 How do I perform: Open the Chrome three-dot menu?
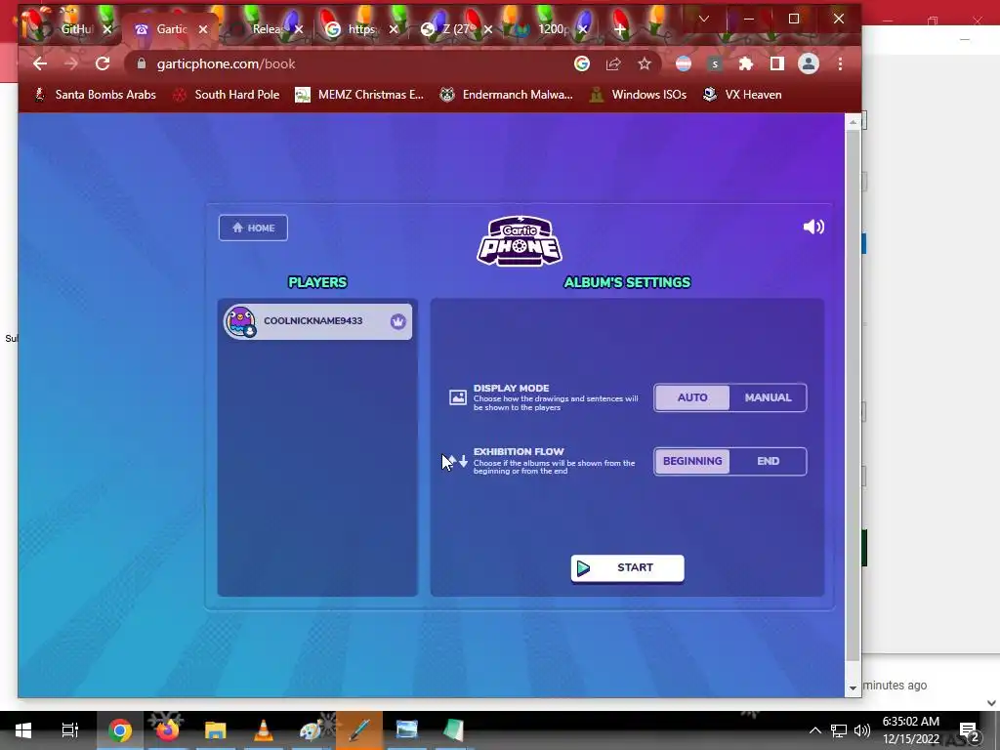tap(840, 63)
